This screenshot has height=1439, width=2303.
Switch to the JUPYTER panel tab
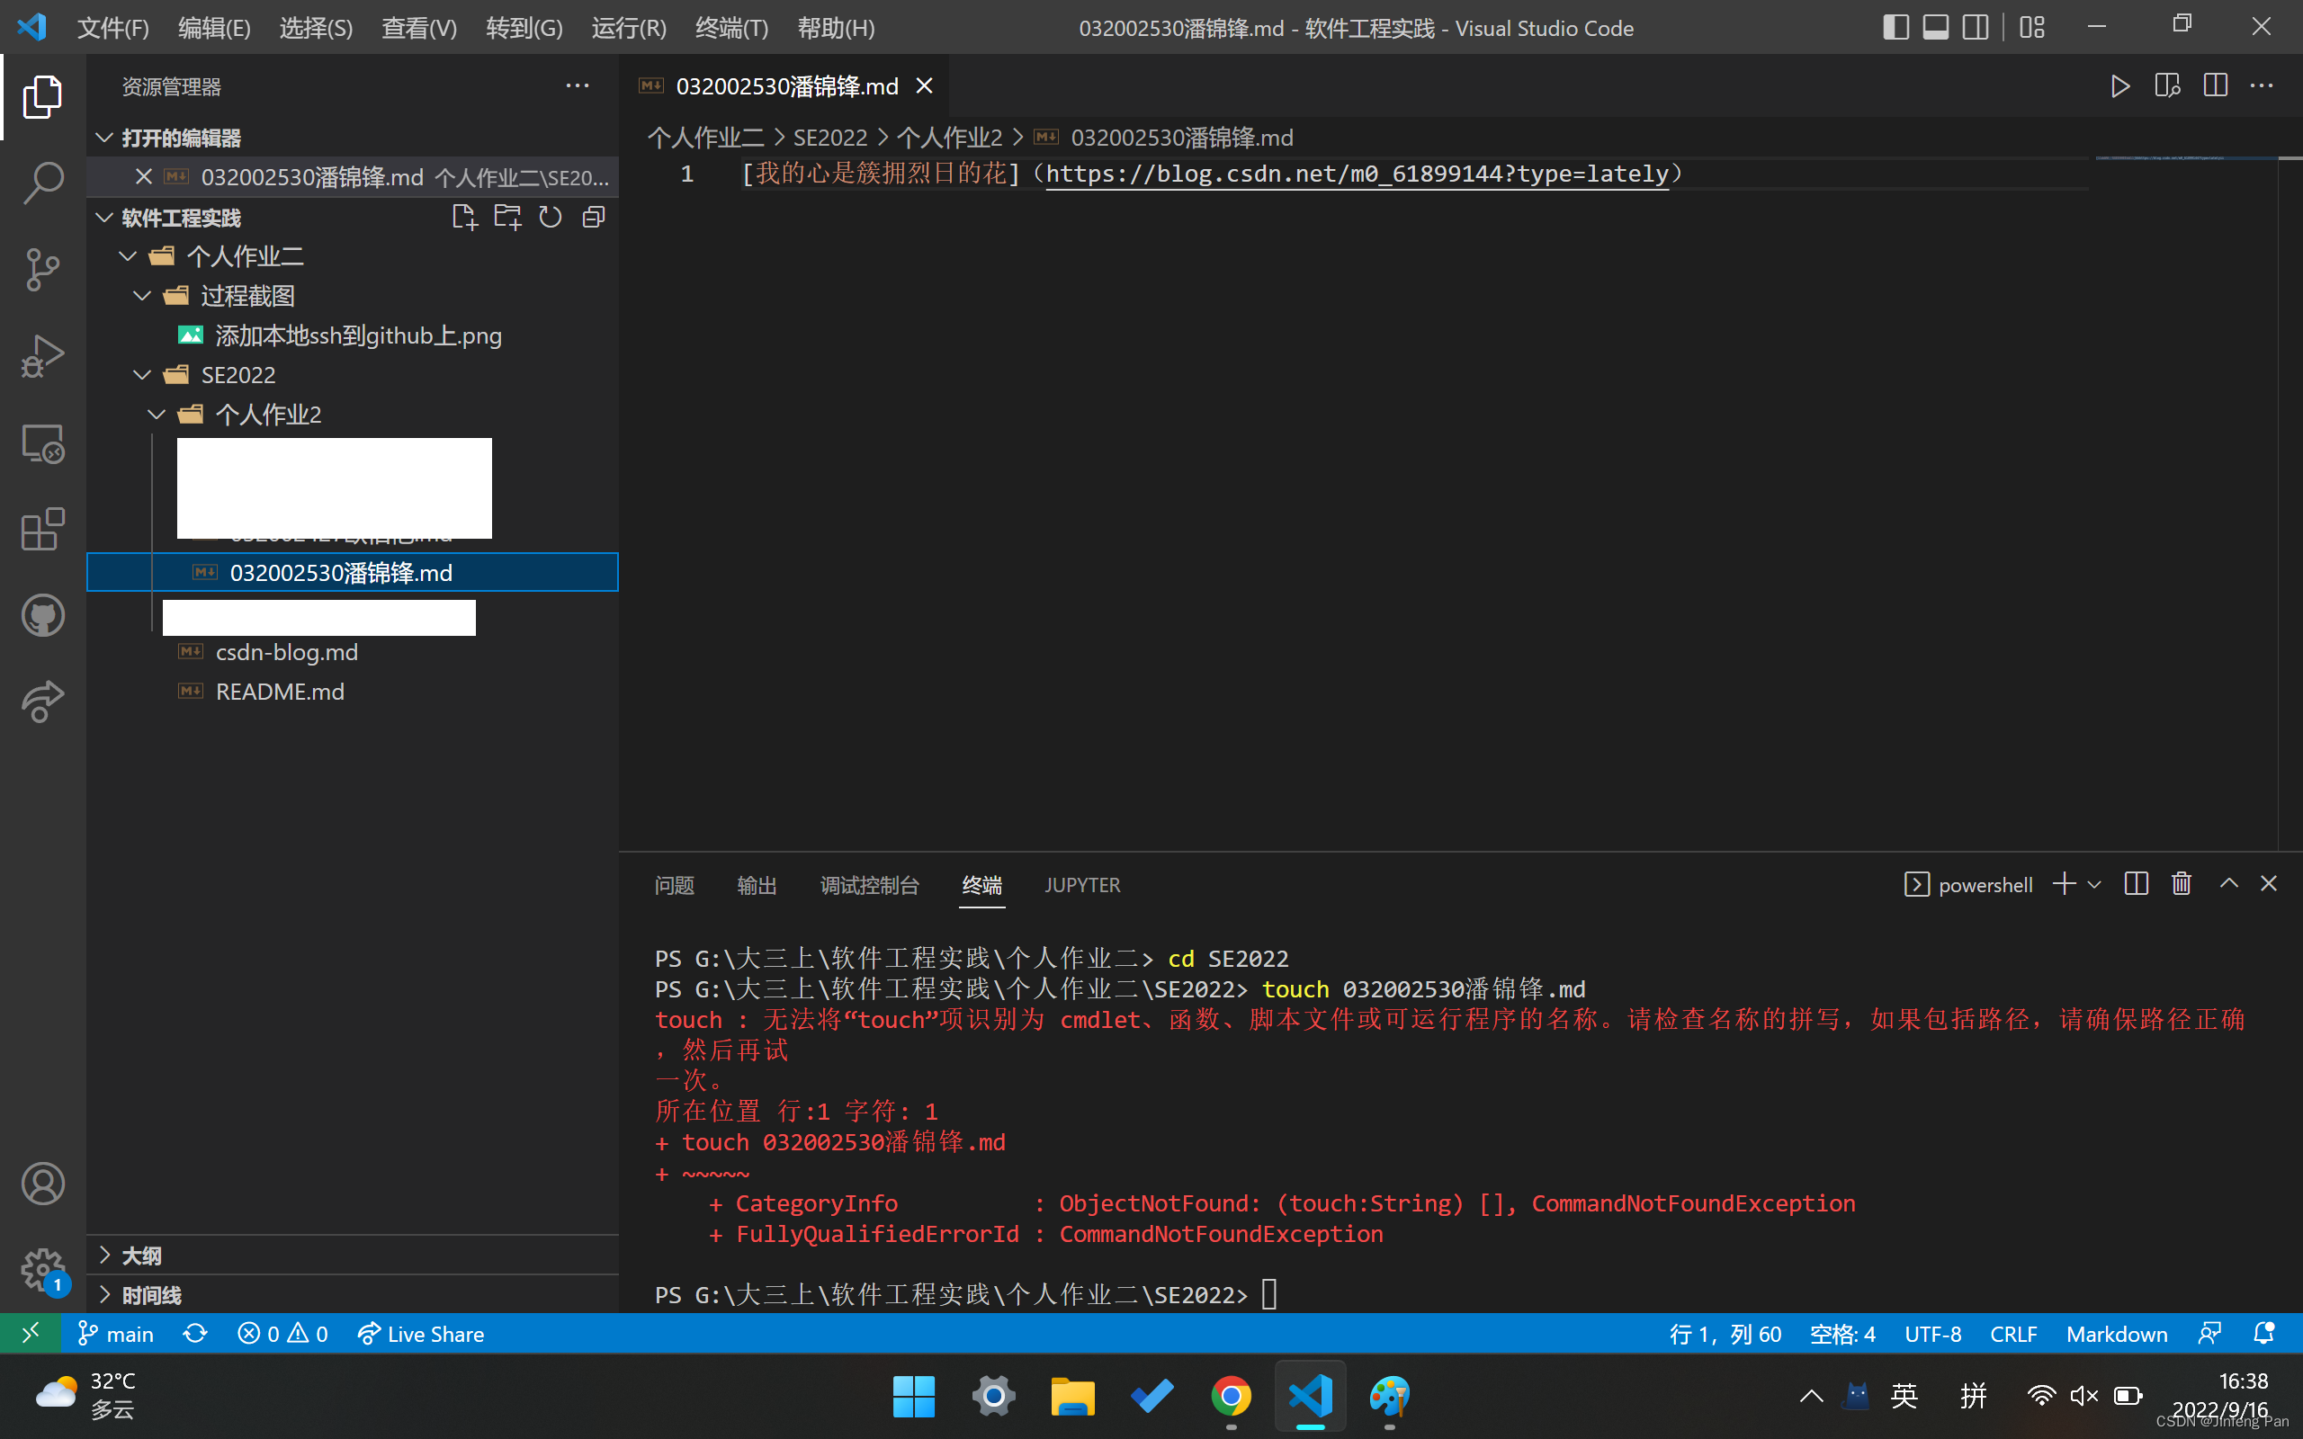(x=1082, y=885)
